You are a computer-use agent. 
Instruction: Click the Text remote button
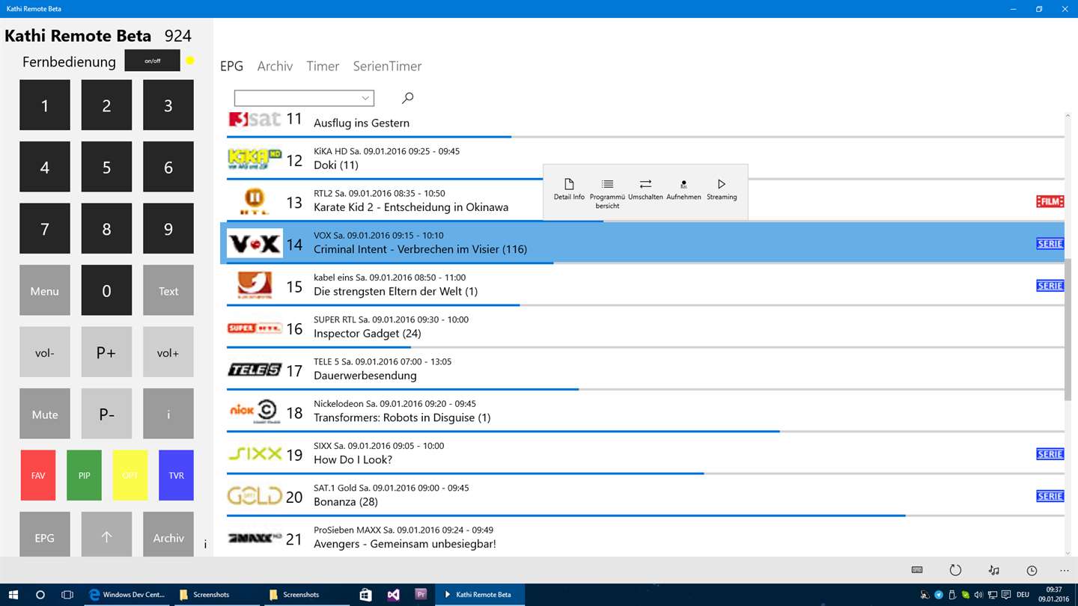[x=168, y=290]
